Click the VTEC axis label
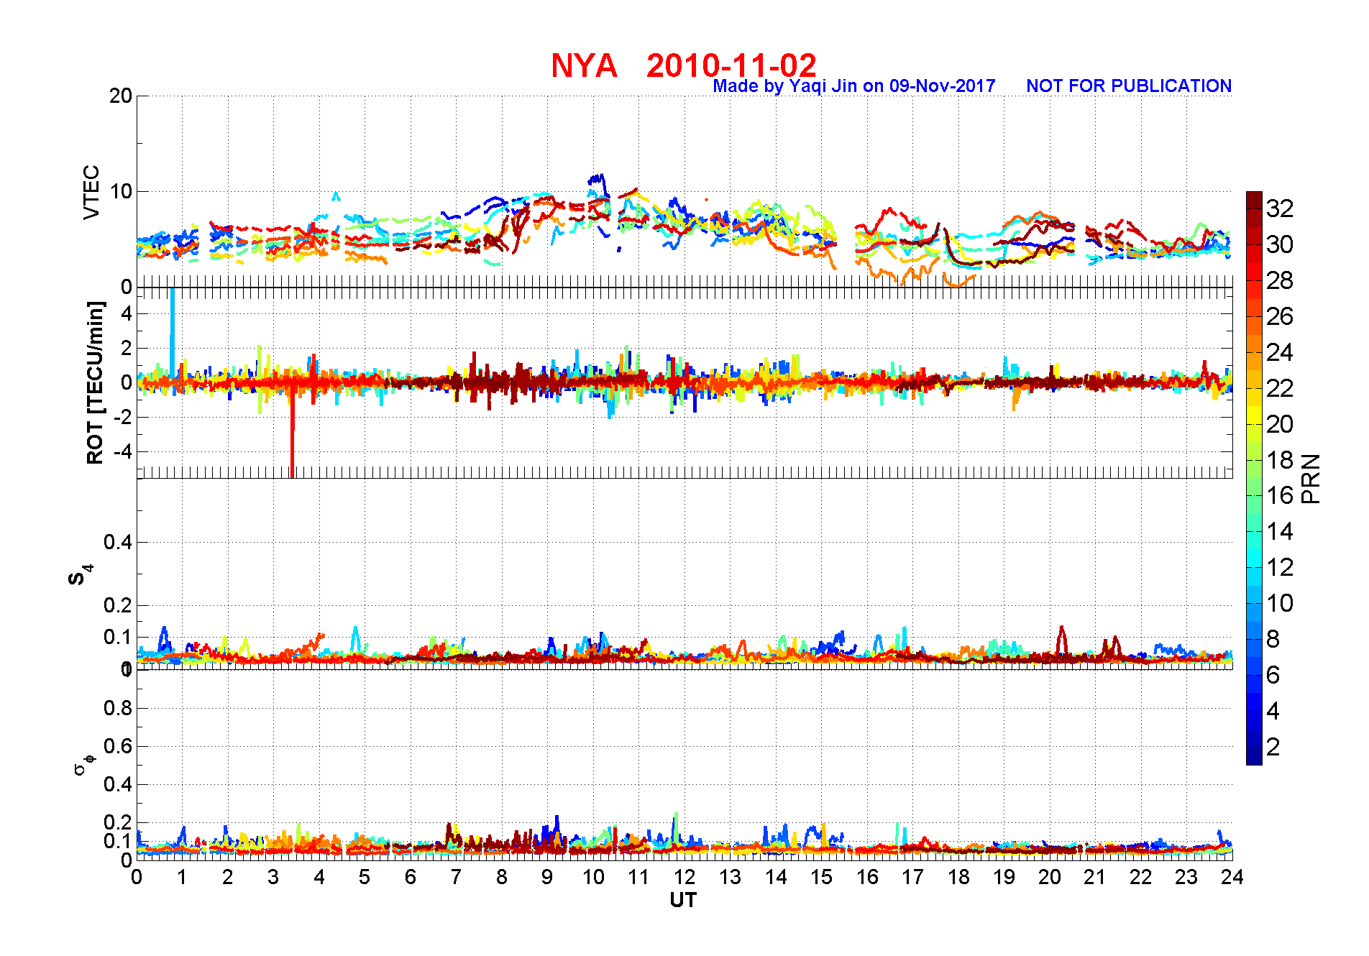 click(91, 192)
